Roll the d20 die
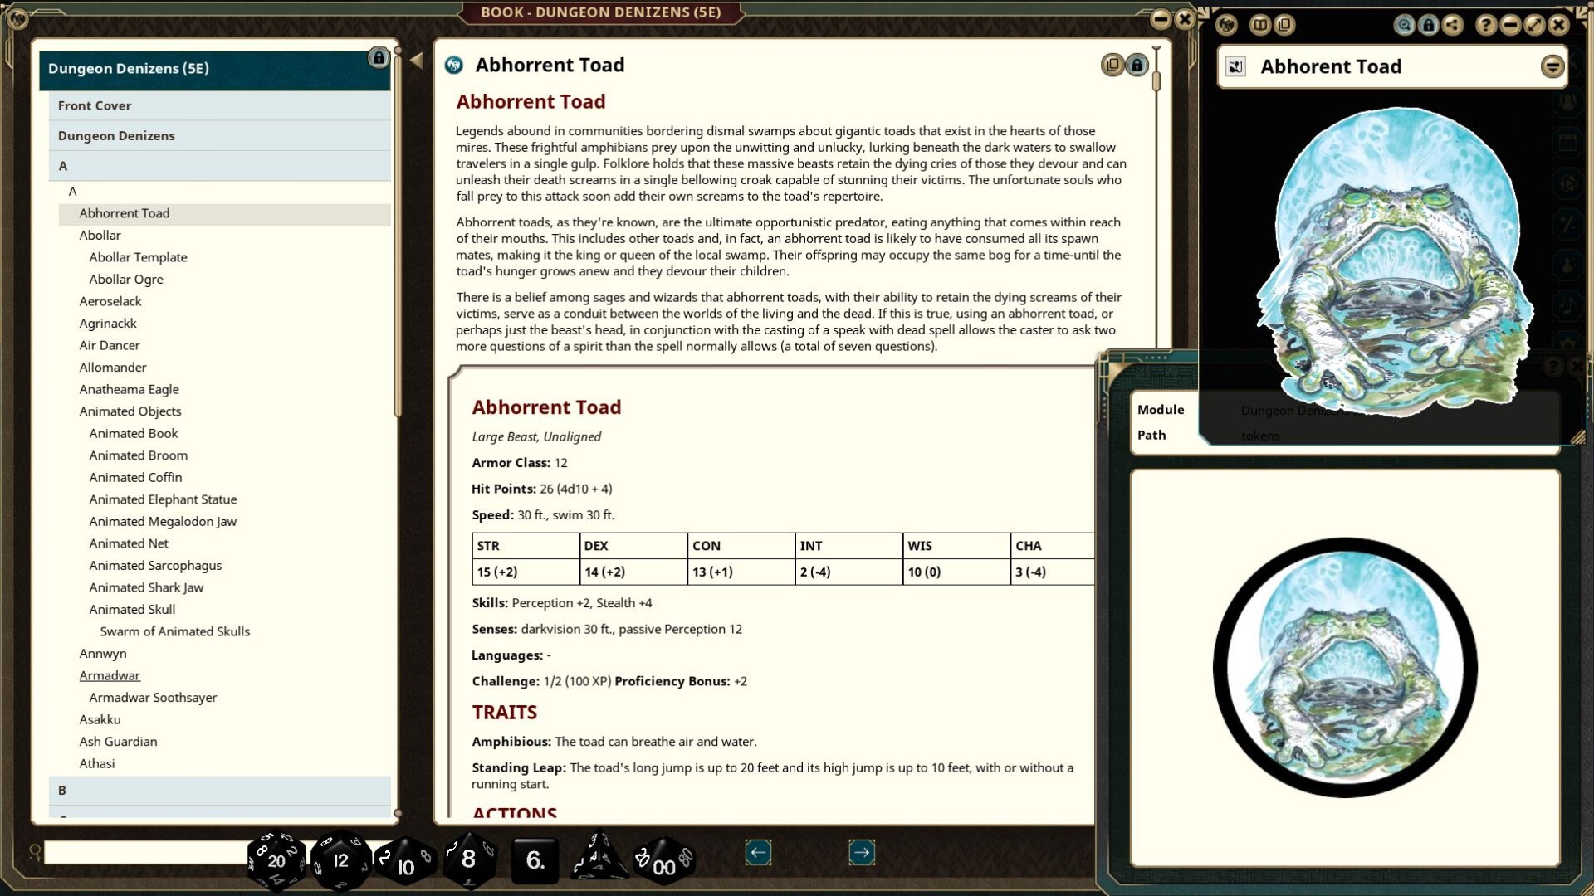Screen dimensions: 1594x896 click(x=276, y=860)
